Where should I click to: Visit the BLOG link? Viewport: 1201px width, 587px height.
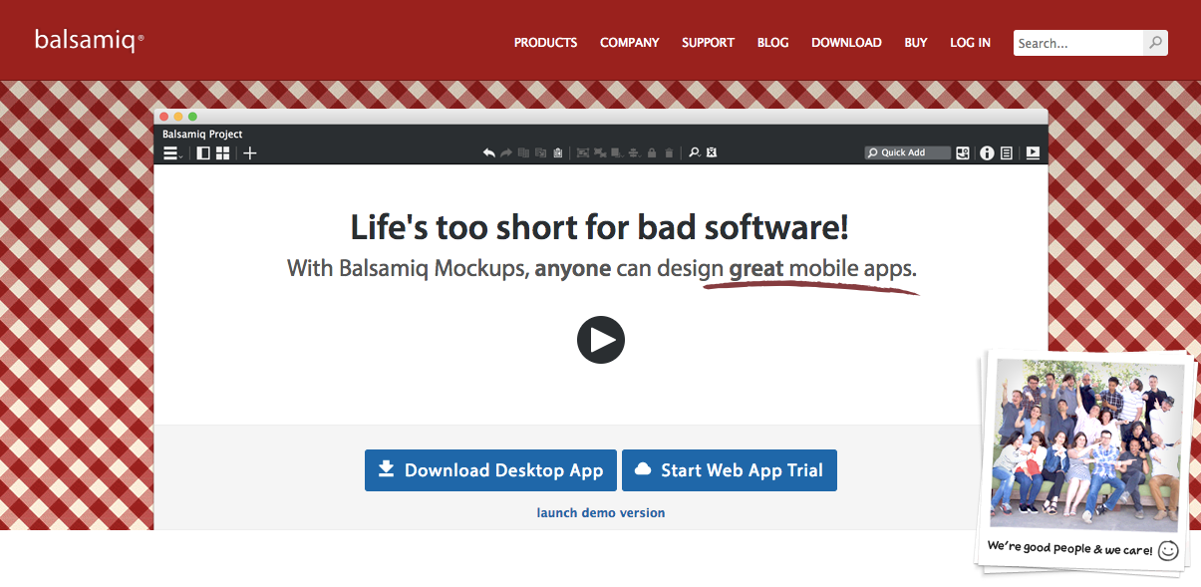click(x=772, y=43)
